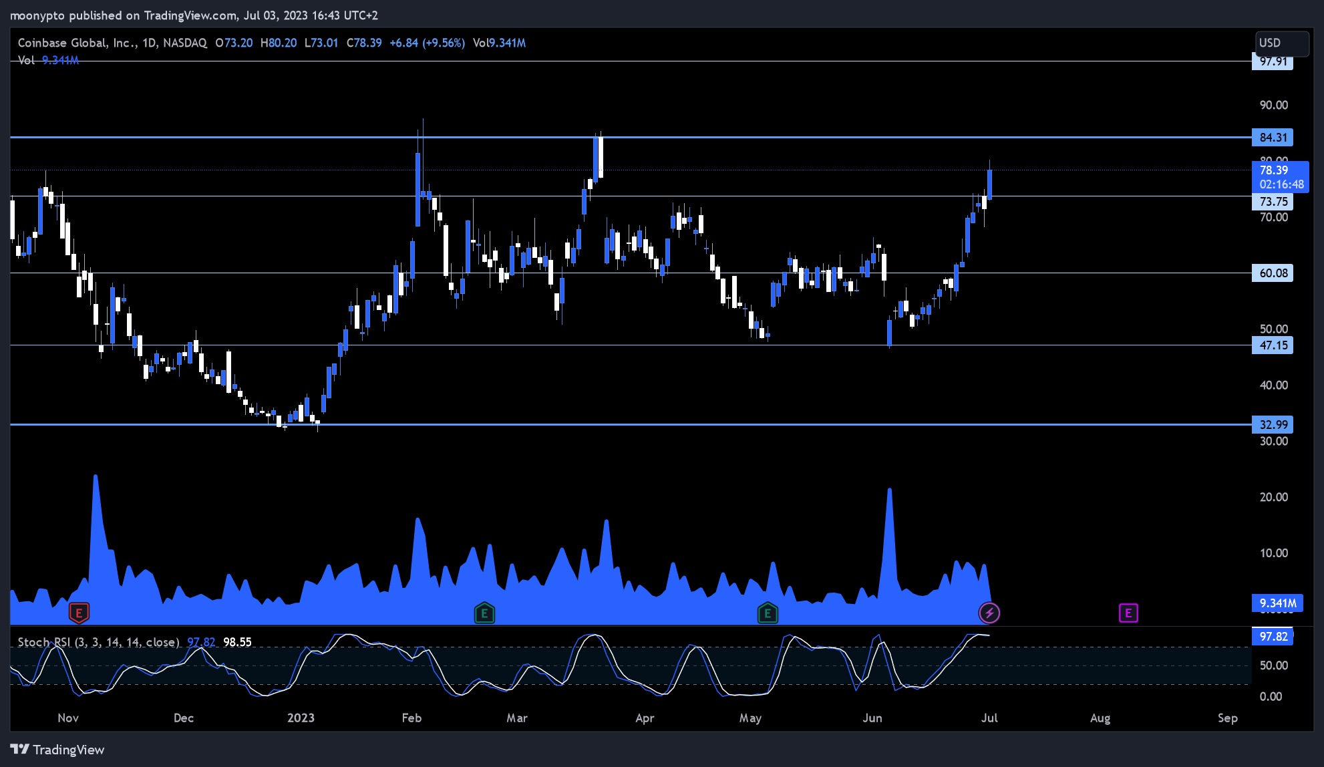Click the Nov label on time axis
1324x767 pixels.
tap(68, 718)
